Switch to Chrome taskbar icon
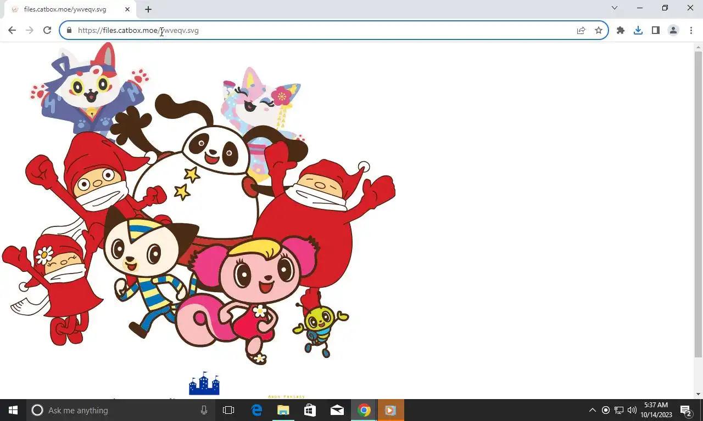 (364, 410)
